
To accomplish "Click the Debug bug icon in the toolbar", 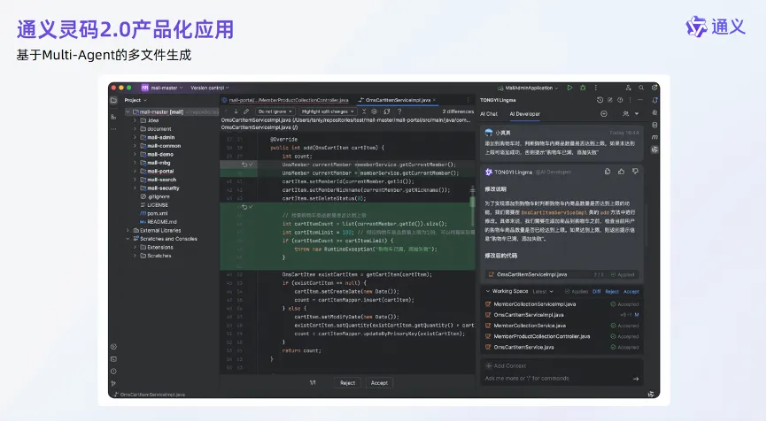I will 583,88.
